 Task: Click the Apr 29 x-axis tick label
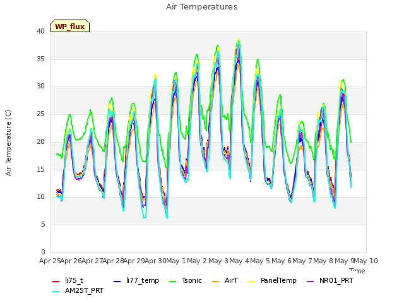pyautogui.click(x=134, y=261)
